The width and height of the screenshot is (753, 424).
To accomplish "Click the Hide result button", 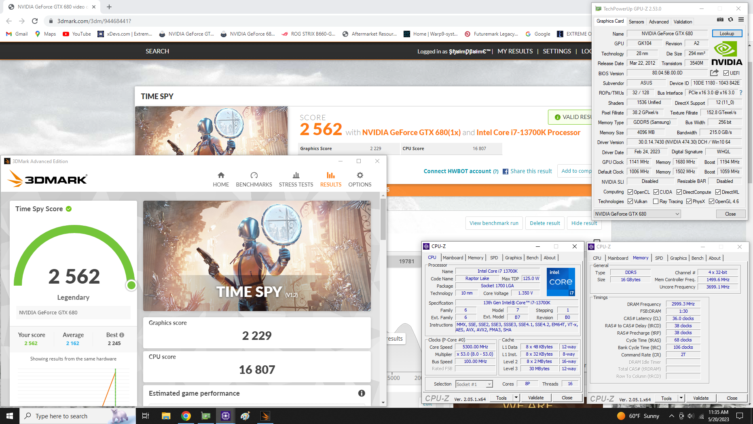I will point(584,223).
